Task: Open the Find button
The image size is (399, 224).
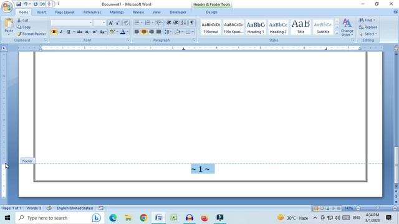Action: tap(367, 20)
